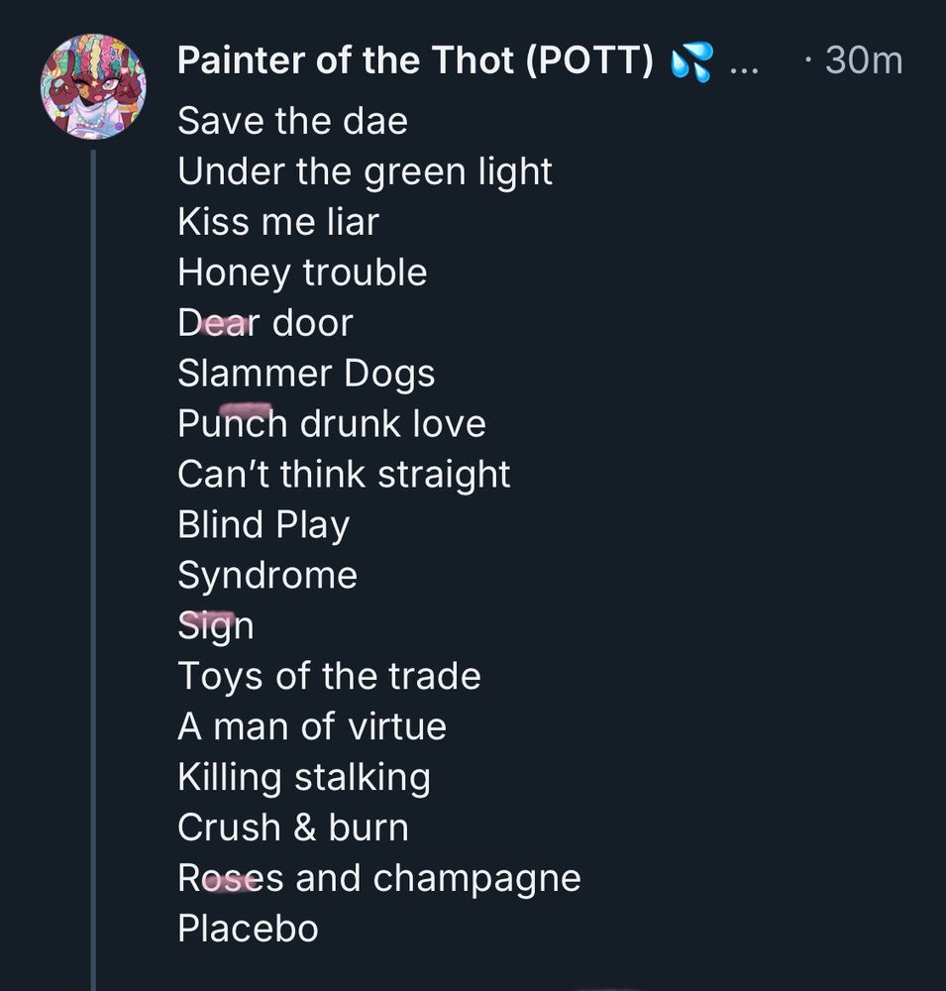Click the "Syndrome" line
Image resolution: width=946 pixels, height=991 pixels.
(267, 576)
